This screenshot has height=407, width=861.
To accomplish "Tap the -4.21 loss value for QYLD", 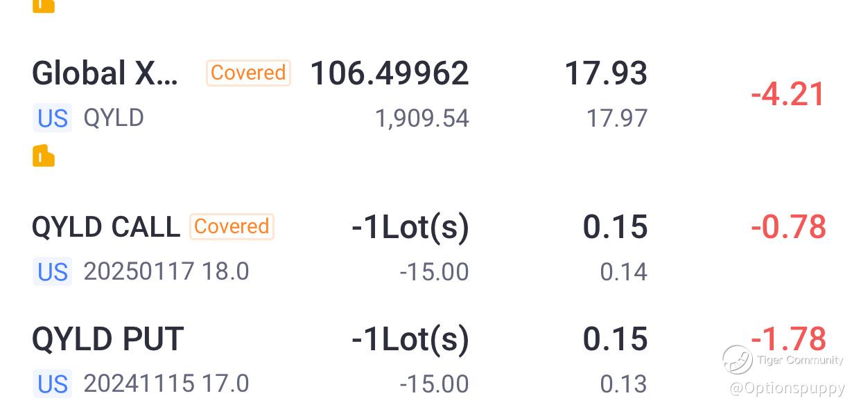I will [x=788, y=94].
